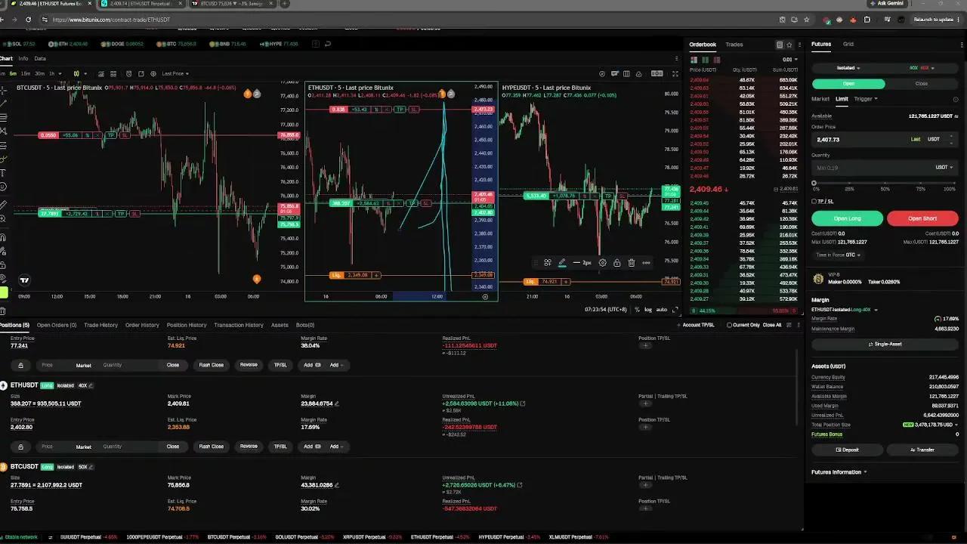This screenshot has width=967, height=544.
Task: Share the BTCUSDT unrealized PnL
Action: coord(521,485)
